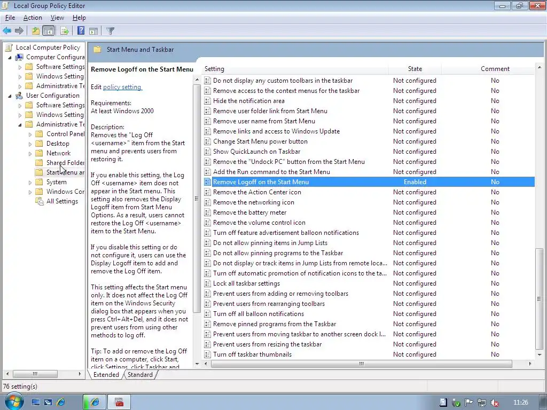Click policy icon beside Lock all taskbar settings
Viewport: 547px width, 410px height.
click(x=208, y=283)
